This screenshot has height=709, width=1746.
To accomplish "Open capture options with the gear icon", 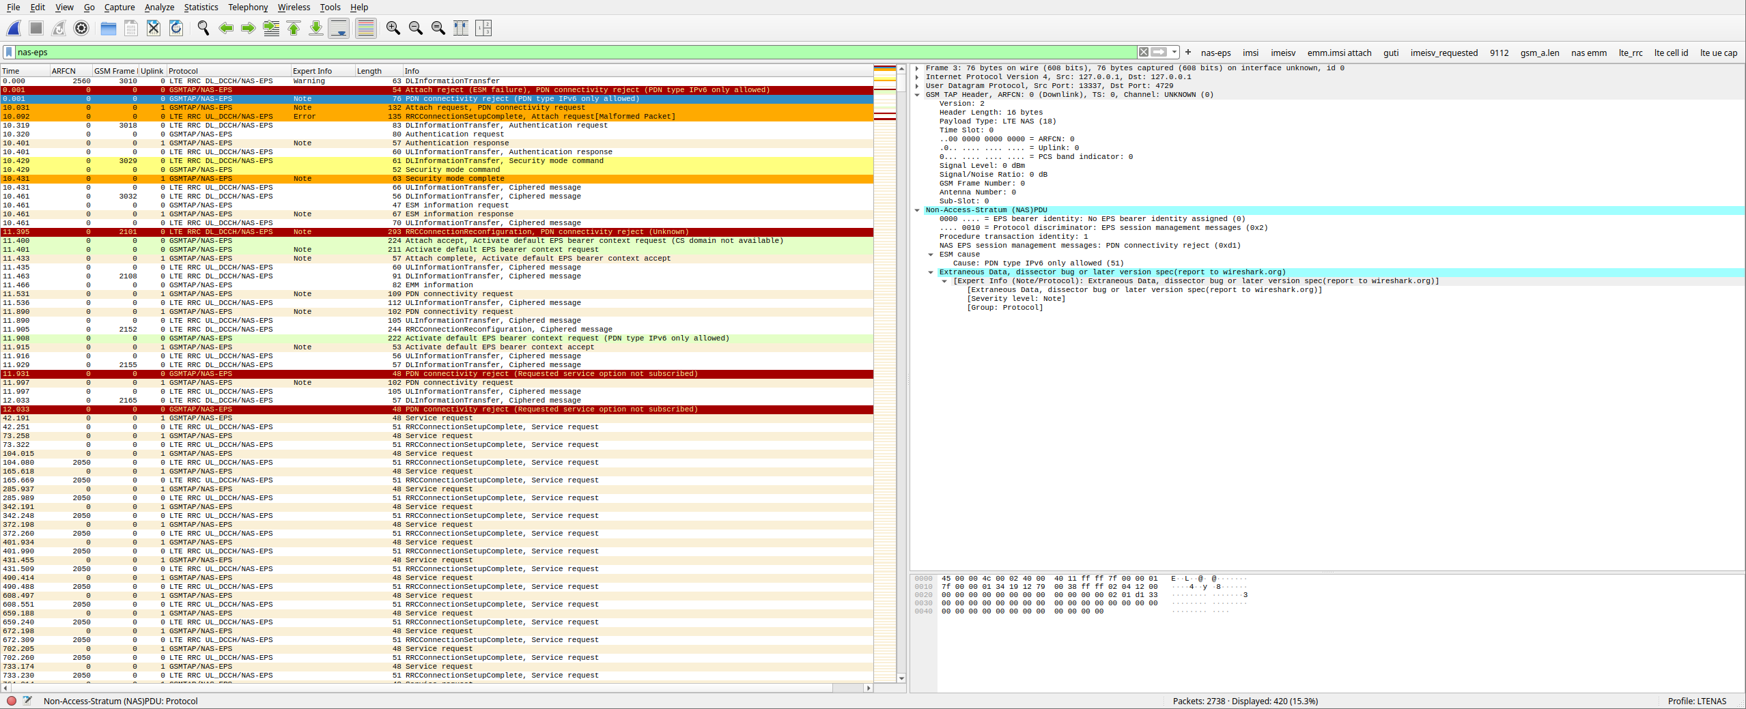I will coord(81,28).
